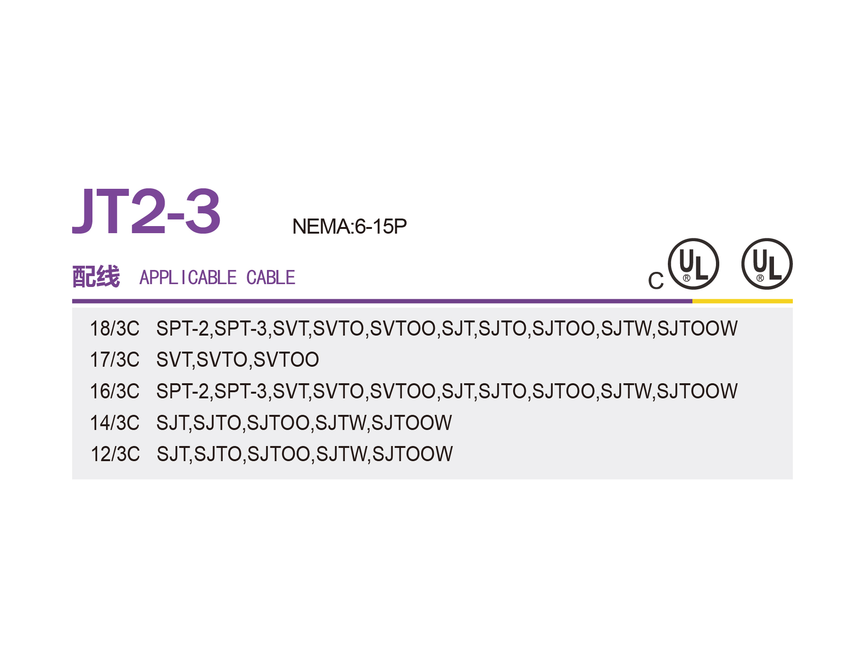The image size is (865, 657).
Task: Click the 12/3C SJT cable list
Action: click(305, 454)
